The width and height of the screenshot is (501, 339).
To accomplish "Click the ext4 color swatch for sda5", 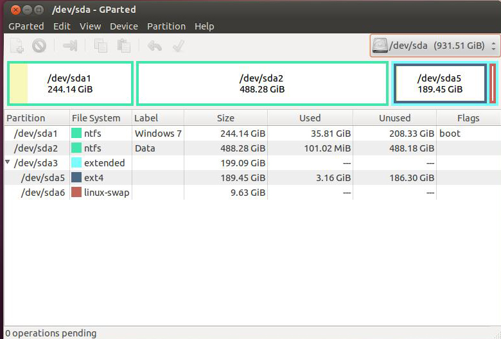I will (76, 177).
